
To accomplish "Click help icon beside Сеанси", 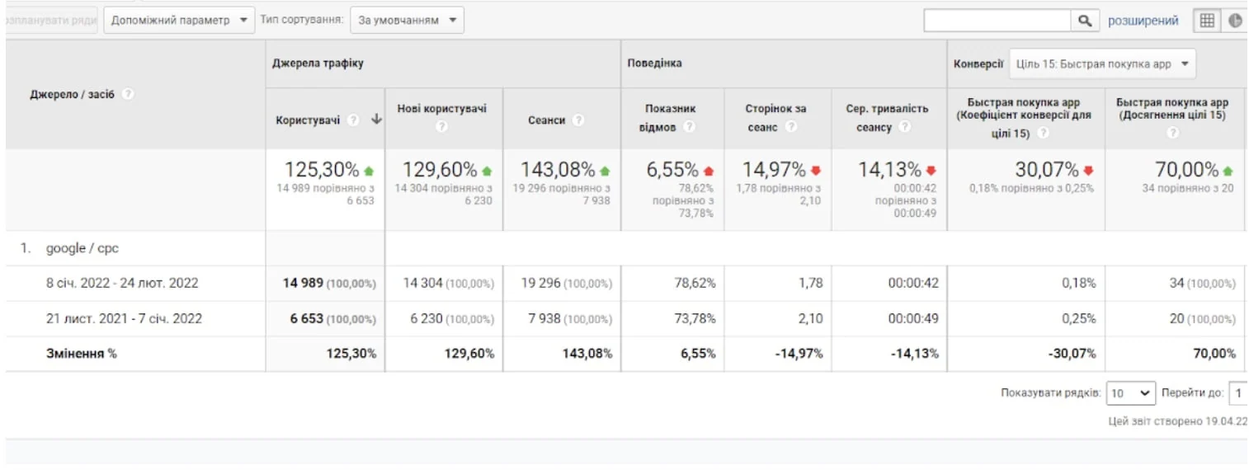I will (578, 120).
